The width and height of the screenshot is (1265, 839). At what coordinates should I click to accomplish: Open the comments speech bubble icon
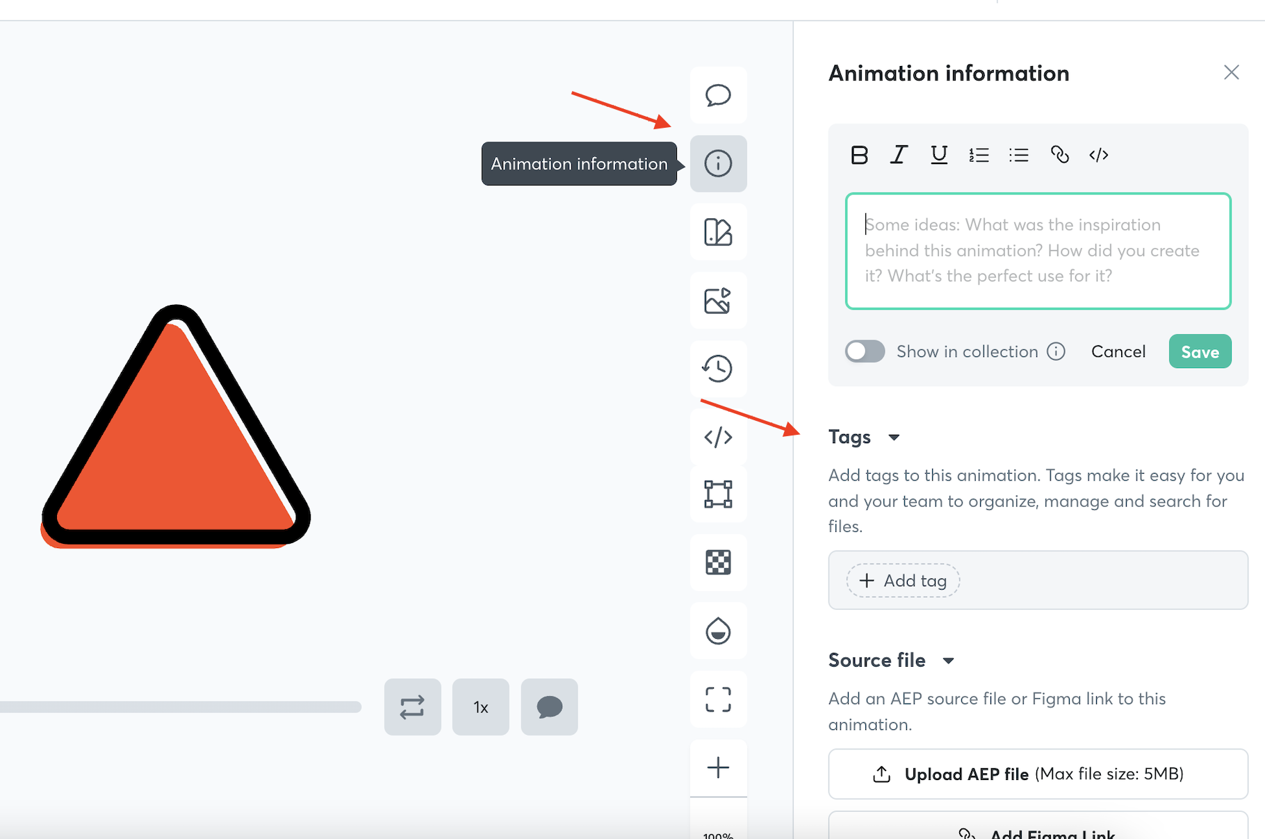click(x=718, y=95)
